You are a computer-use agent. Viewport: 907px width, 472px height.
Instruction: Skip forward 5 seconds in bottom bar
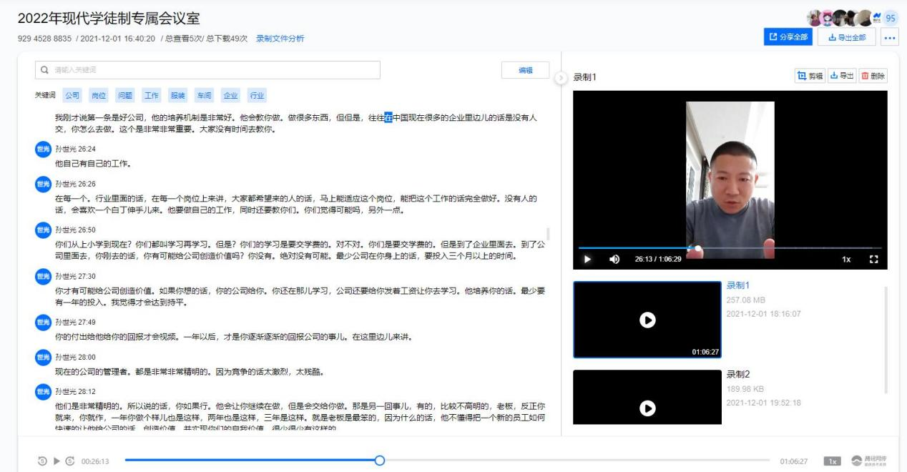click(70, 461)
